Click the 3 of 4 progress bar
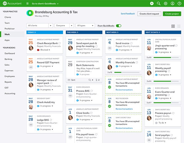Image resolution: width=184 pixels, height=143 pixels. (166, 81)
